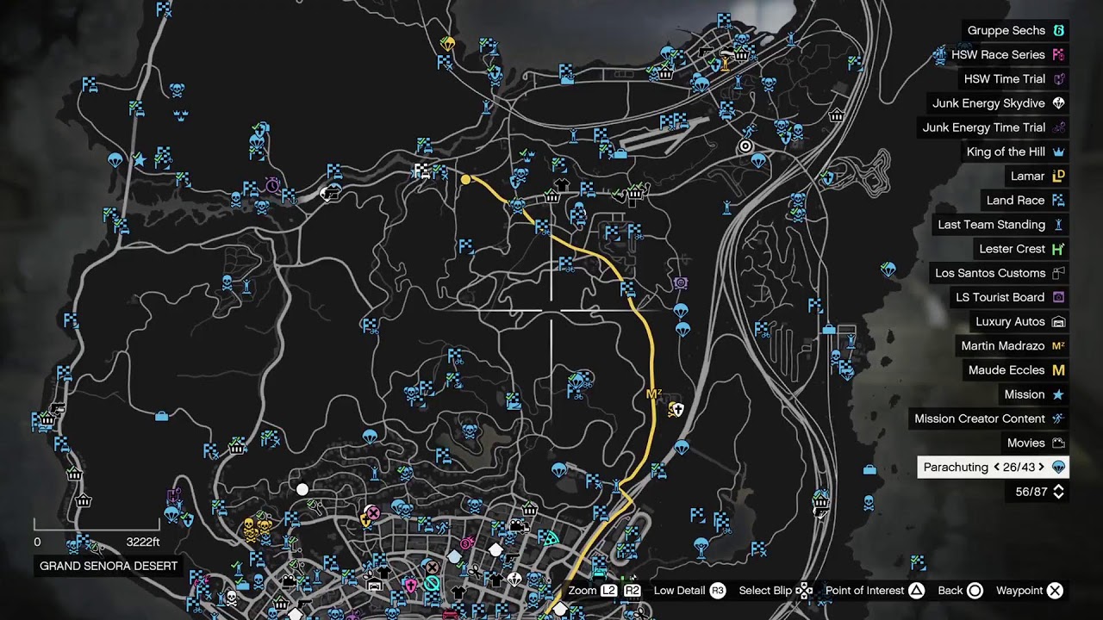Click the parachute icon in highlighted Parachuting row

pos(1059,467)
